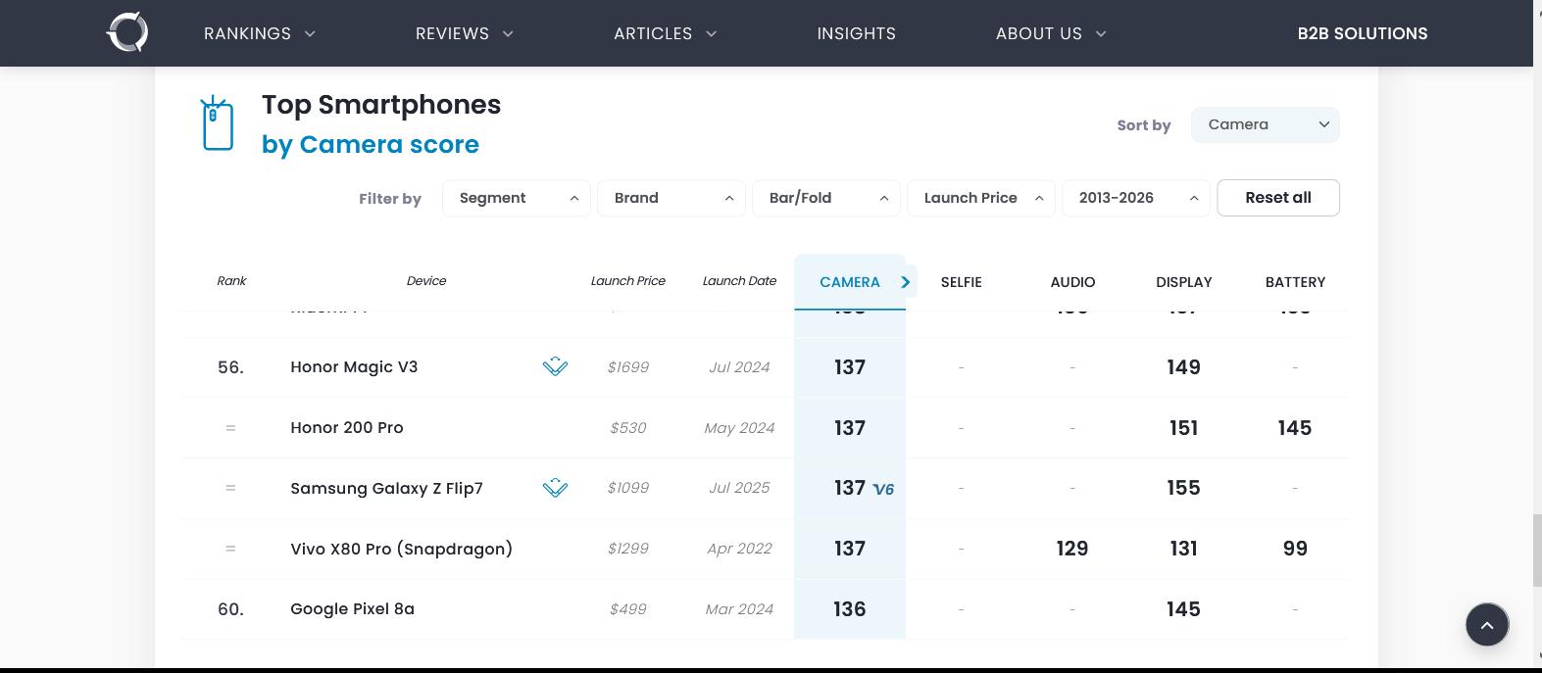Screen dimensions: 1542x673
Task: Select the DISPLAY column header
Action: tap(1183, 282)
